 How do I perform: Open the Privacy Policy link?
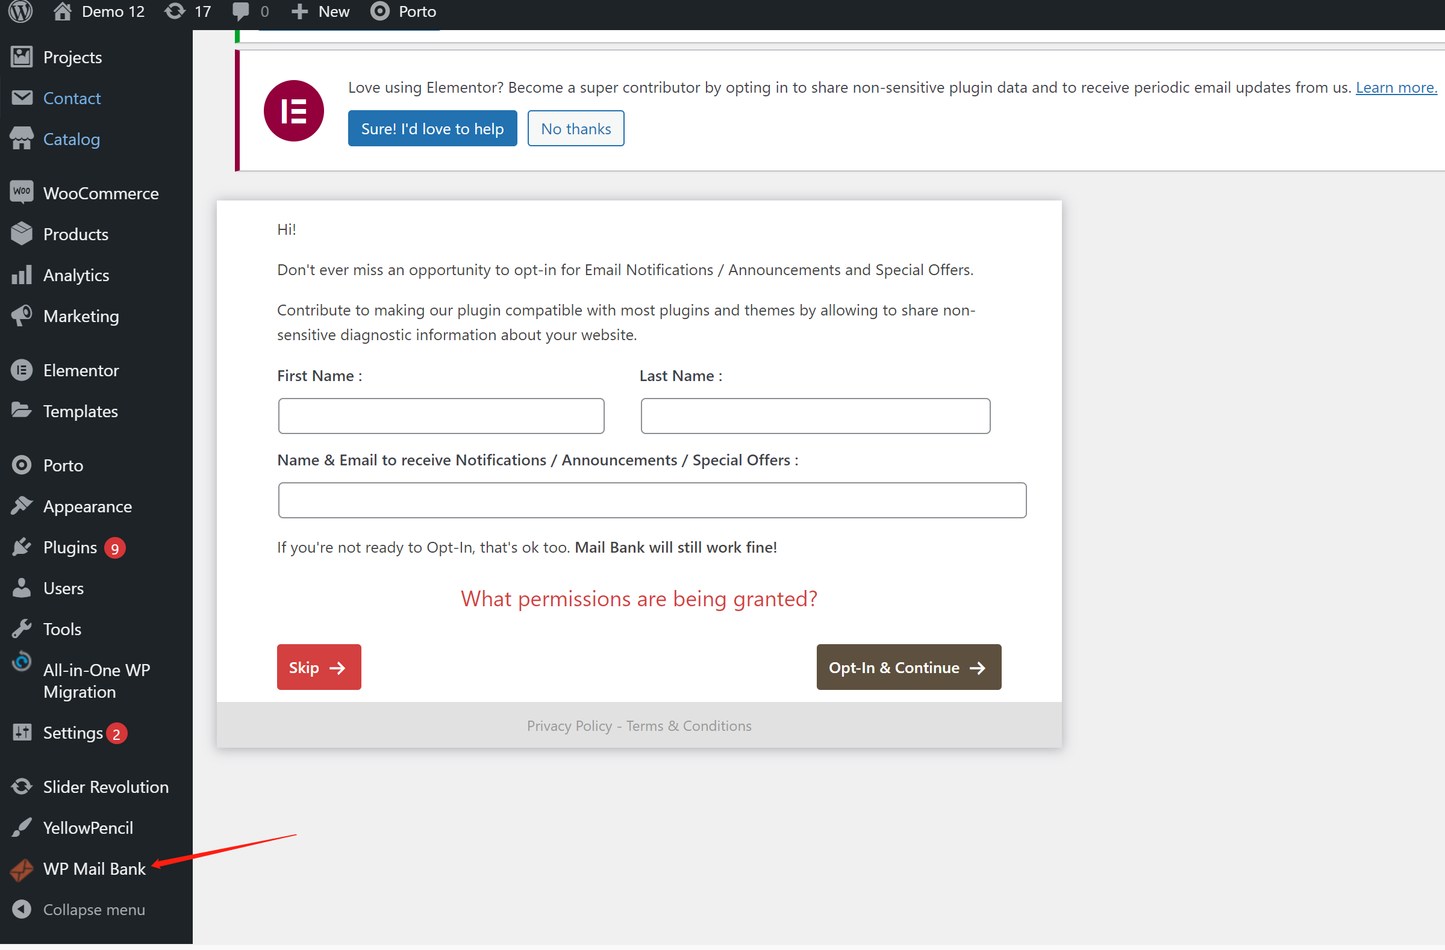click(569, 725)
